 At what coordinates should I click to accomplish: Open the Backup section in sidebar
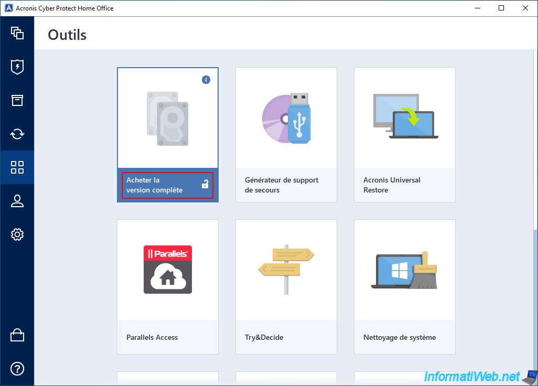(x=17, y=33)
